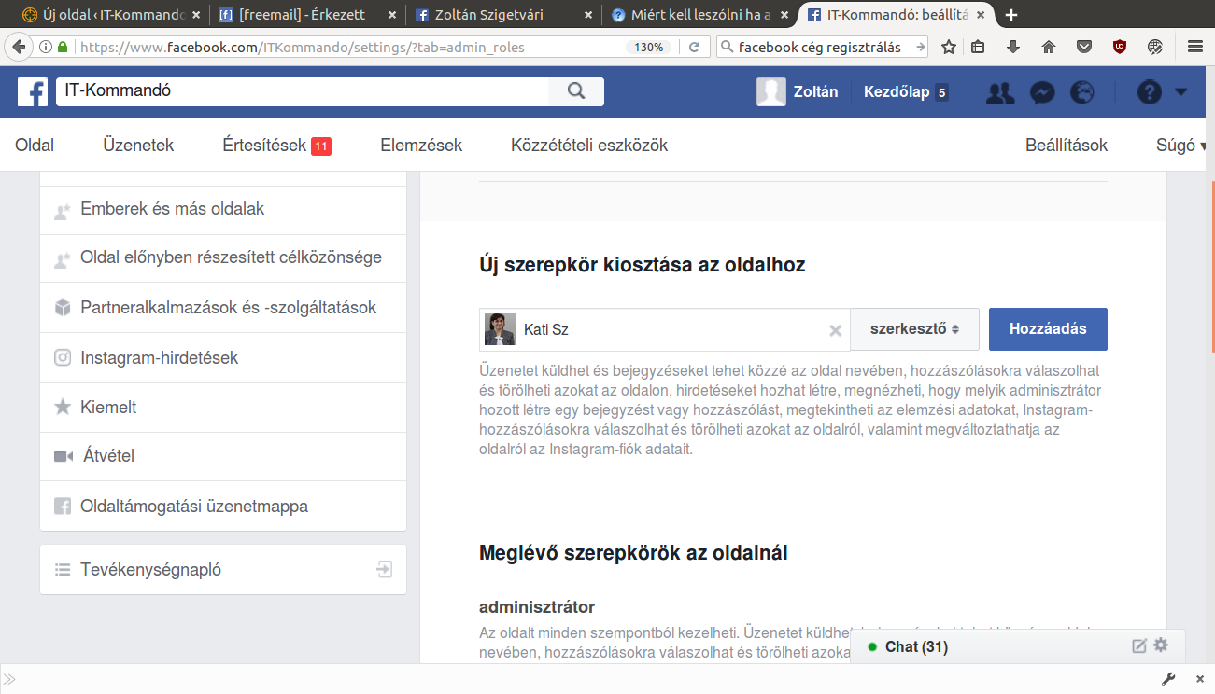Open the Üzenetek tab

(x=138, y=145)
